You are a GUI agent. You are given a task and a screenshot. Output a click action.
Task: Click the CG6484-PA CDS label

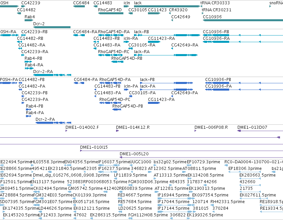pyautogui.click(x=86, y=80)
